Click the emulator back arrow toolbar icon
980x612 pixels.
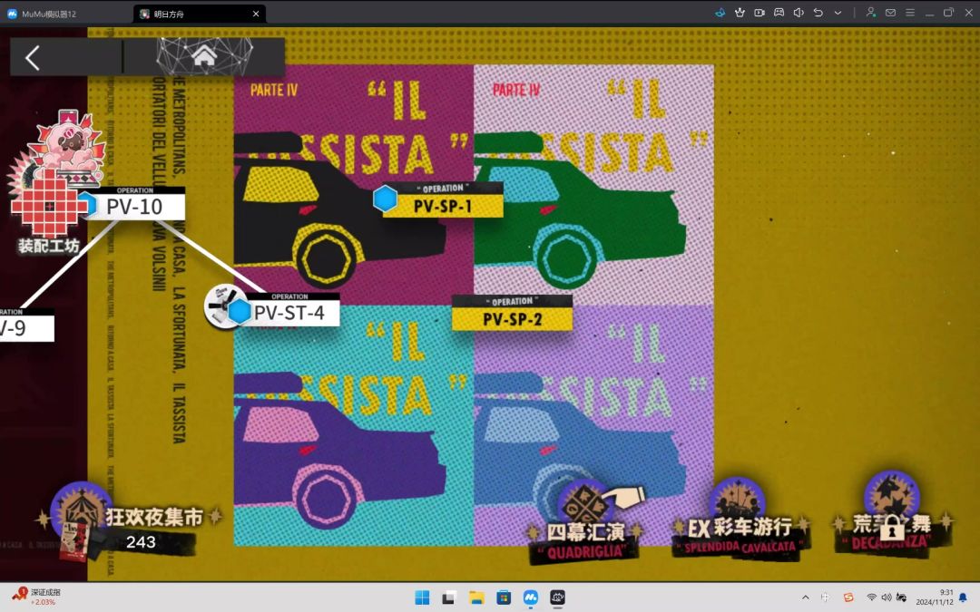pos(818,13)
